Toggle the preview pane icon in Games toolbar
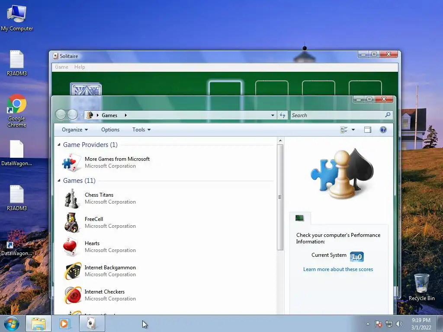443x332 pixels. point(368,130)
